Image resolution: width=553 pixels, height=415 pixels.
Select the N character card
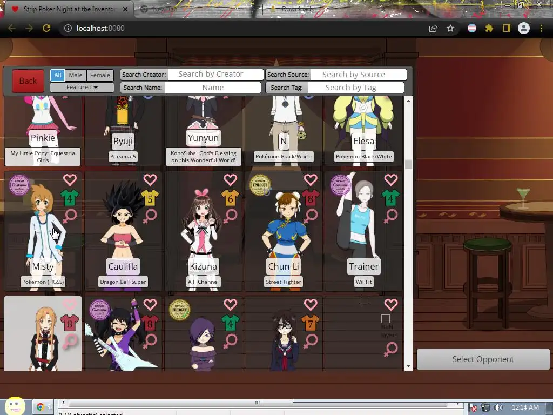tap(284, 131)
